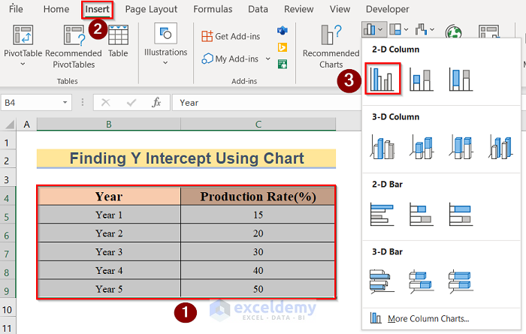Choose the 3-D Stacked Column chart
Image resolution: width=526 pixels, height=334 pixels.
[x=422, y=146]
